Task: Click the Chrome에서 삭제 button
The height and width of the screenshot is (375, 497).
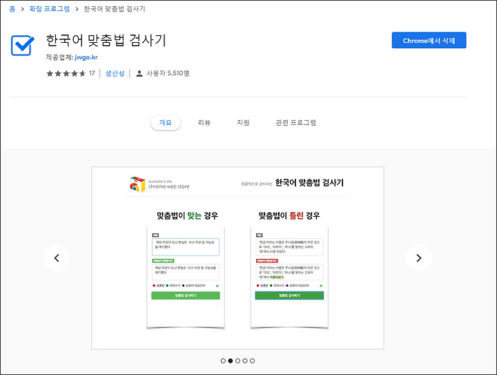Action: [x=429, y=40]
